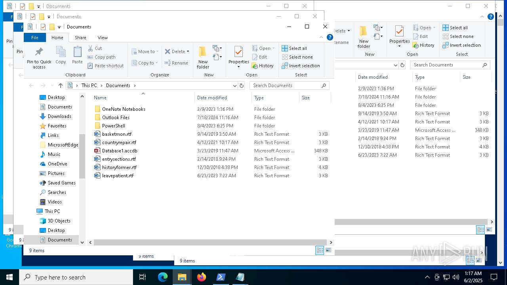Viewport: 507px width, 285px height.
Task: Sort by the Type column header
Action: click(x=275, y=97)
